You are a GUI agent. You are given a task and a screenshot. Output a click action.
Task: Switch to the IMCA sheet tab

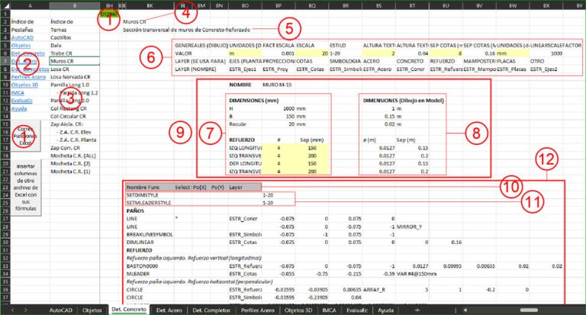click(x=329, y=310)
